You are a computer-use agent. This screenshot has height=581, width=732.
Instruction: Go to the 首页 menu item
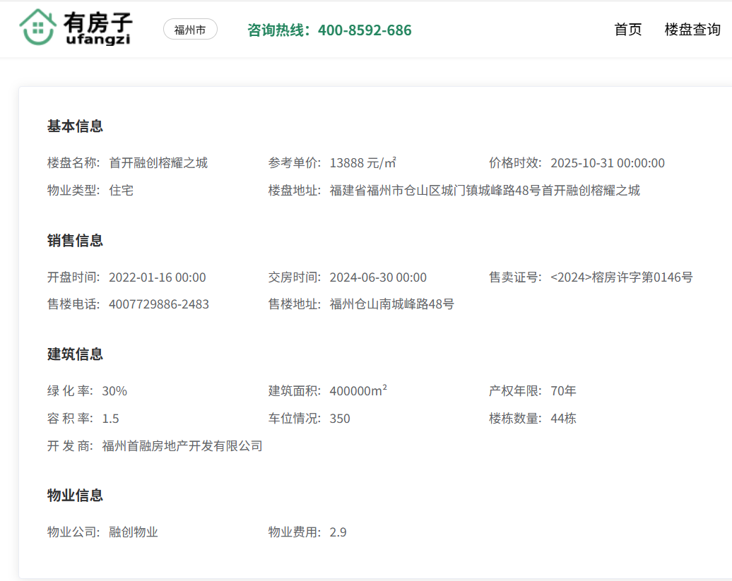628,30
